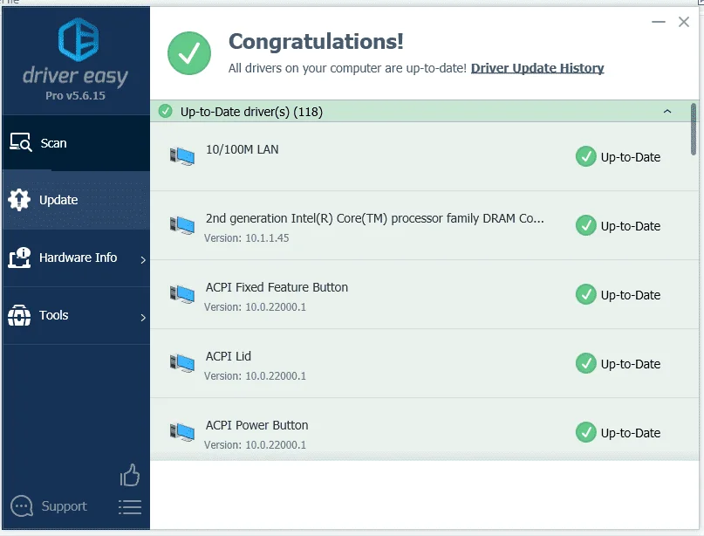This screenshot has height=536, width=704.
Task: Open the hamburger menu icon
Action: [130, 507]
